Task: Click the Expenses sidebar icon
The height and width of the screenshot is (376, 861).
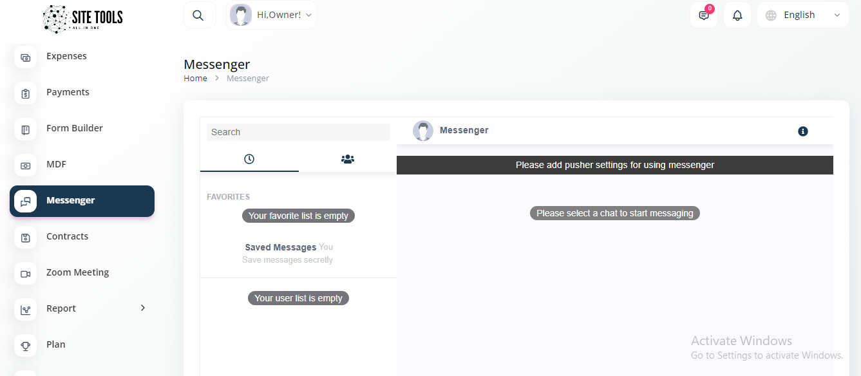Action: [26, 57]
